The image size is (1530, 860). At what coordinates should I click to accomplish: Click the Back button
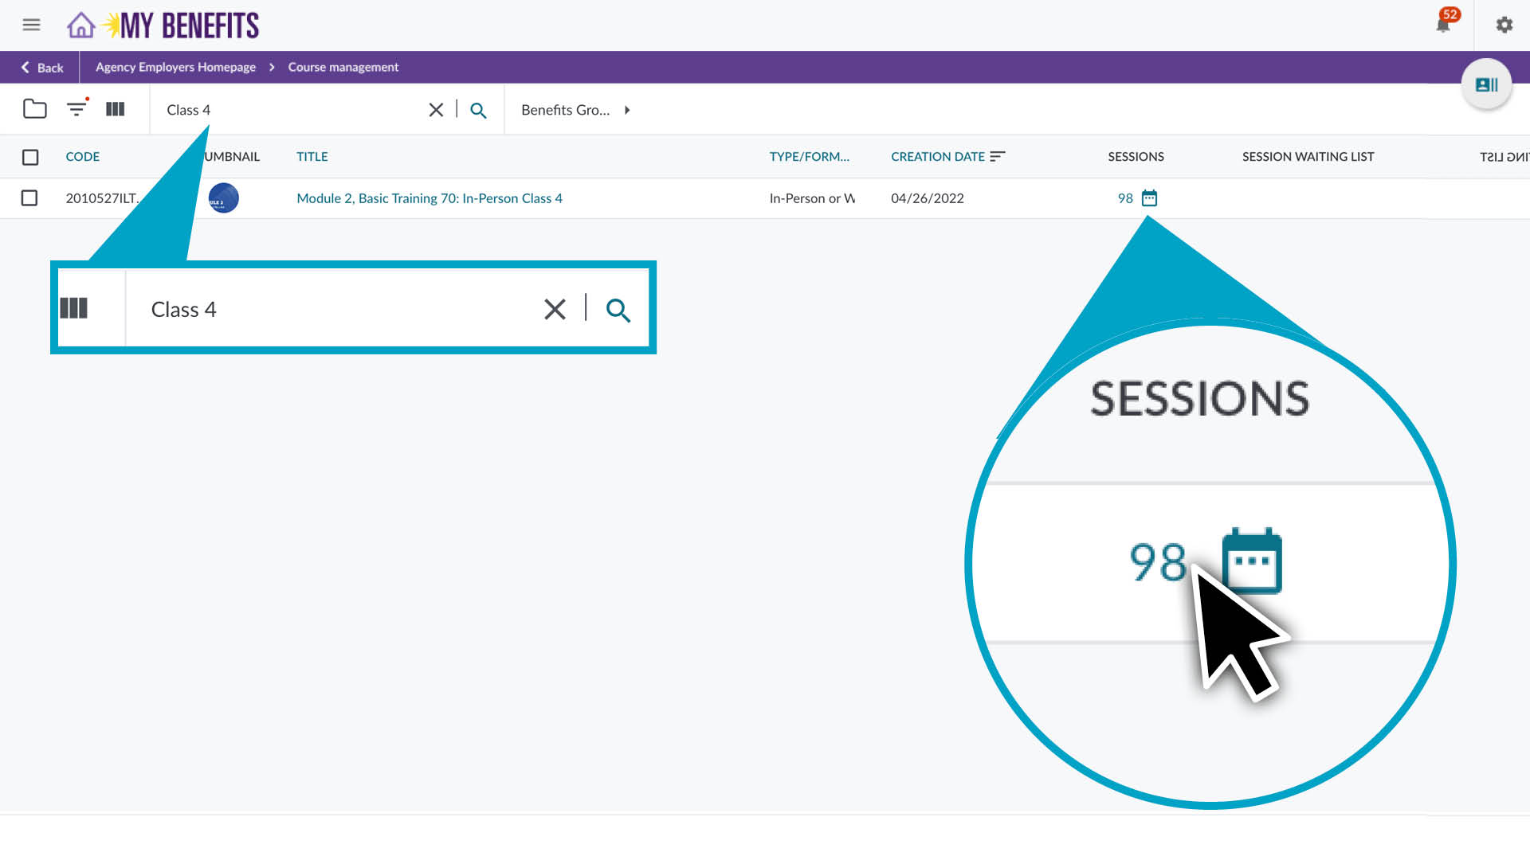click(x=41, y=68)
